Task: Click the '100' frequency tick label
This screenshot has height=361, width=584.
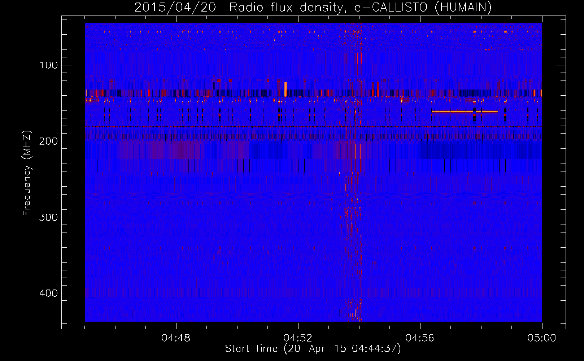Action: click(49, 65)
